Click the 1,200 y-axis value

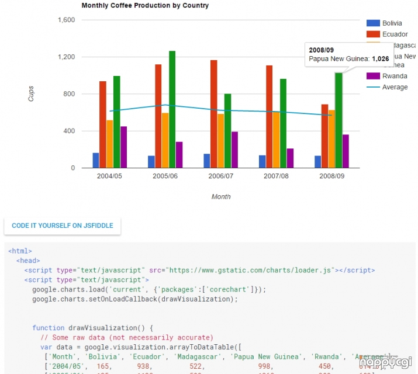pyautogui.click(x=67, y=57)
